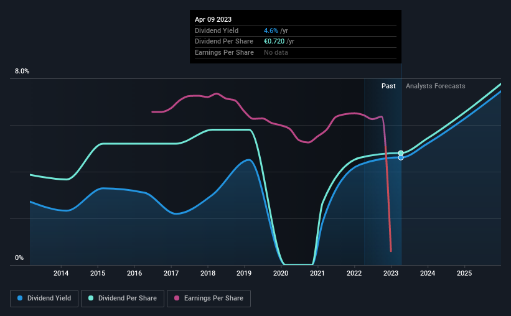Toggle the Dividend Per Share legend button
The image size is (511, 316).
[123, 299]
